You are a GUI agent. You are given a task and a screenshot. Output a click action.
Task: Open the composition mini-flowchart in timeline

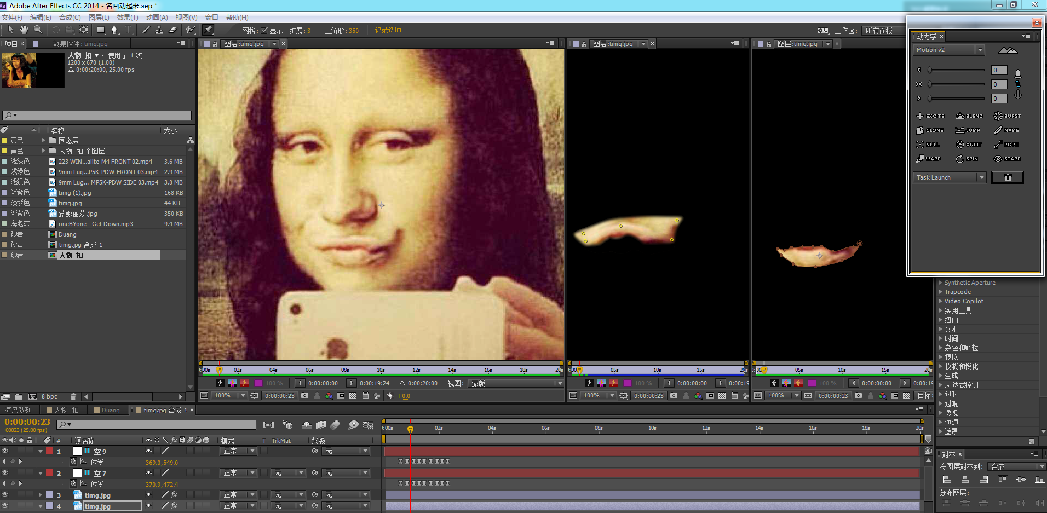pos(269,425)
